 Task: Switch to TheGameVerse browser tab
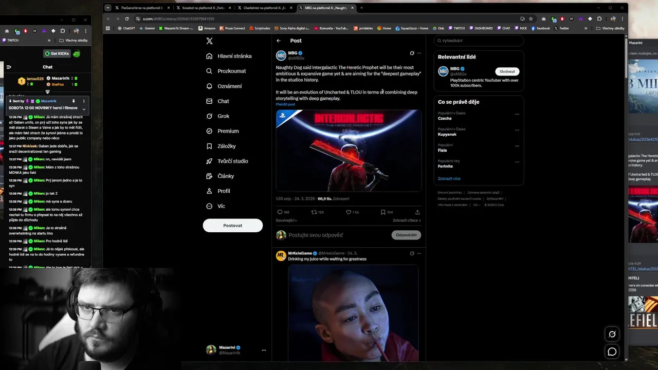pos(141,8)
